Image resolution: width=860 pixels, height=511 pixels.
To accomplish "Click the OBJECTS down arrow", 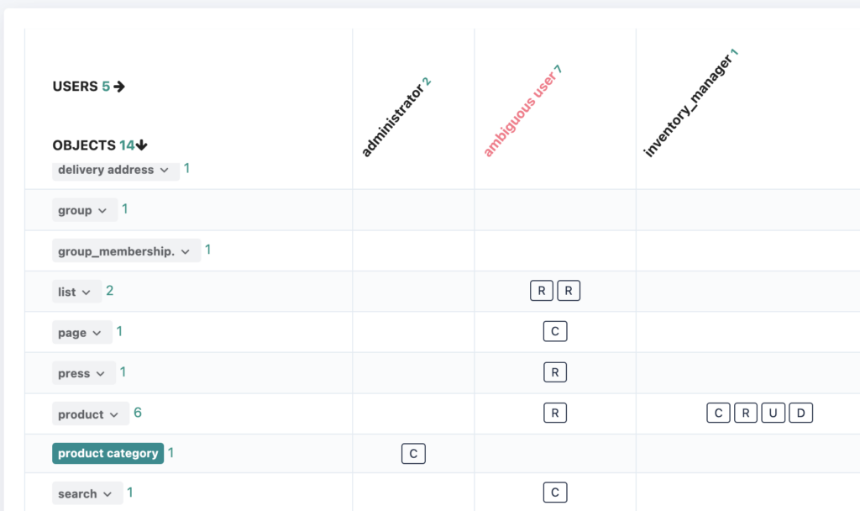I will click(x=142, y=145).
